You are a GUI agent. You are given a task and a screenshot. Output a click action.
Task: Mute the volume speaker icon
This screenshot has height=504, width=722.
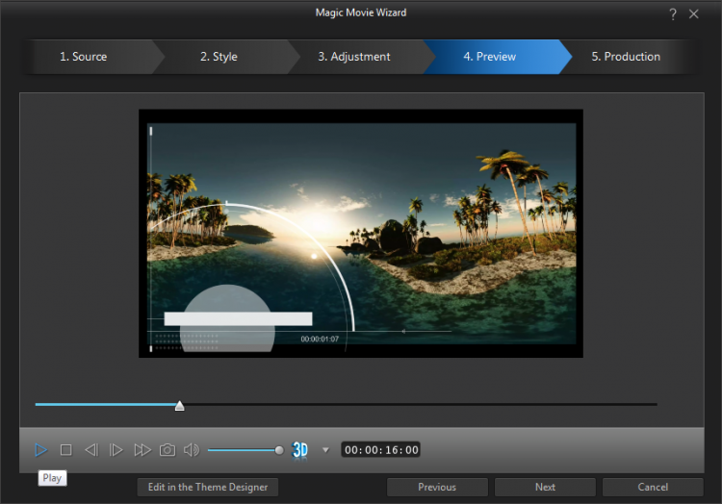click(192, 449)
